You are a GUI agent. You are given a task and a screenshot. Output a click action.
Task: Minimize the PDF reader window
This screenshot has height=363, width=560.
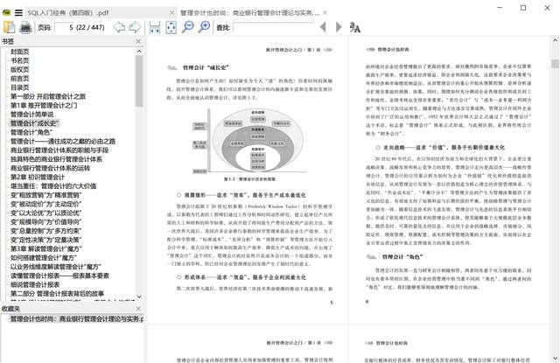click(x=500, y=8)
